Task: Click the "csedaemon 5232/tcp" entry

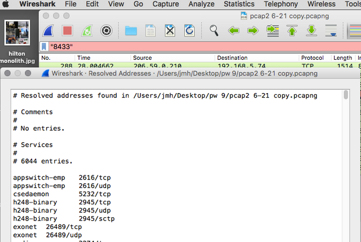Action: [62, 194]
